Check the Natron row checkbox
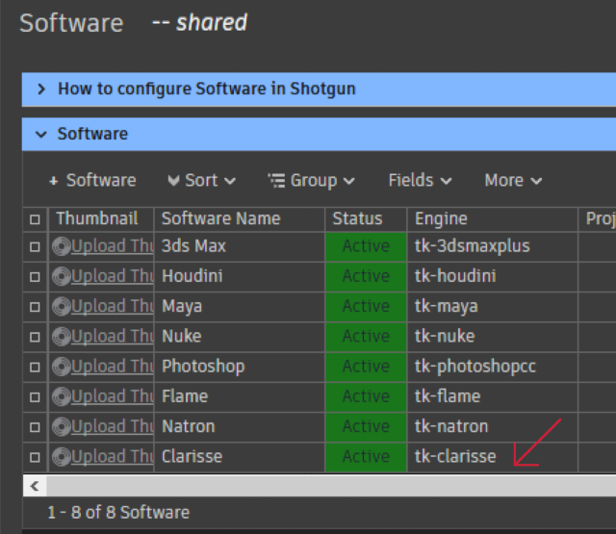Screen dimensions: 616x534 (x=35, y=427)
